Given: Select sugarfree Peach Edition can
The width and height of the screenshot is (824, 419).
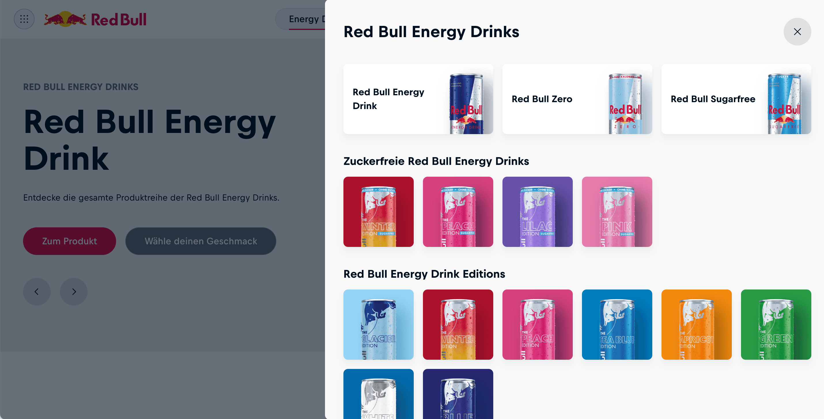Looking at the screenshot, I should [x=458, y=212].
